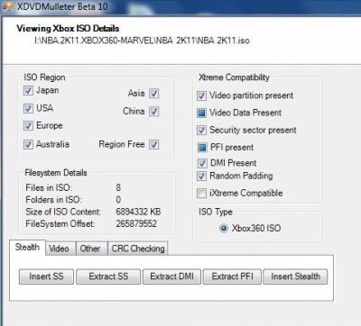
Task: Click the XDVDMulleter Beta 10 title text
Action: 62,6
